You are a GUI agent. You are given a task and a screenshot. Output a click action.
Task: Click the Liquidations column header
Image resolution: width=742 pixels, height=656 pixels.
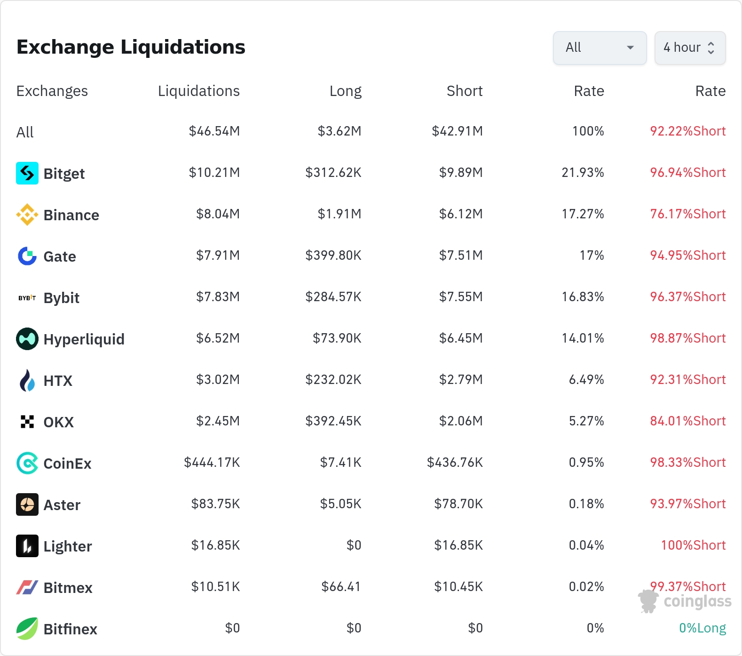[x=198, y=91]
